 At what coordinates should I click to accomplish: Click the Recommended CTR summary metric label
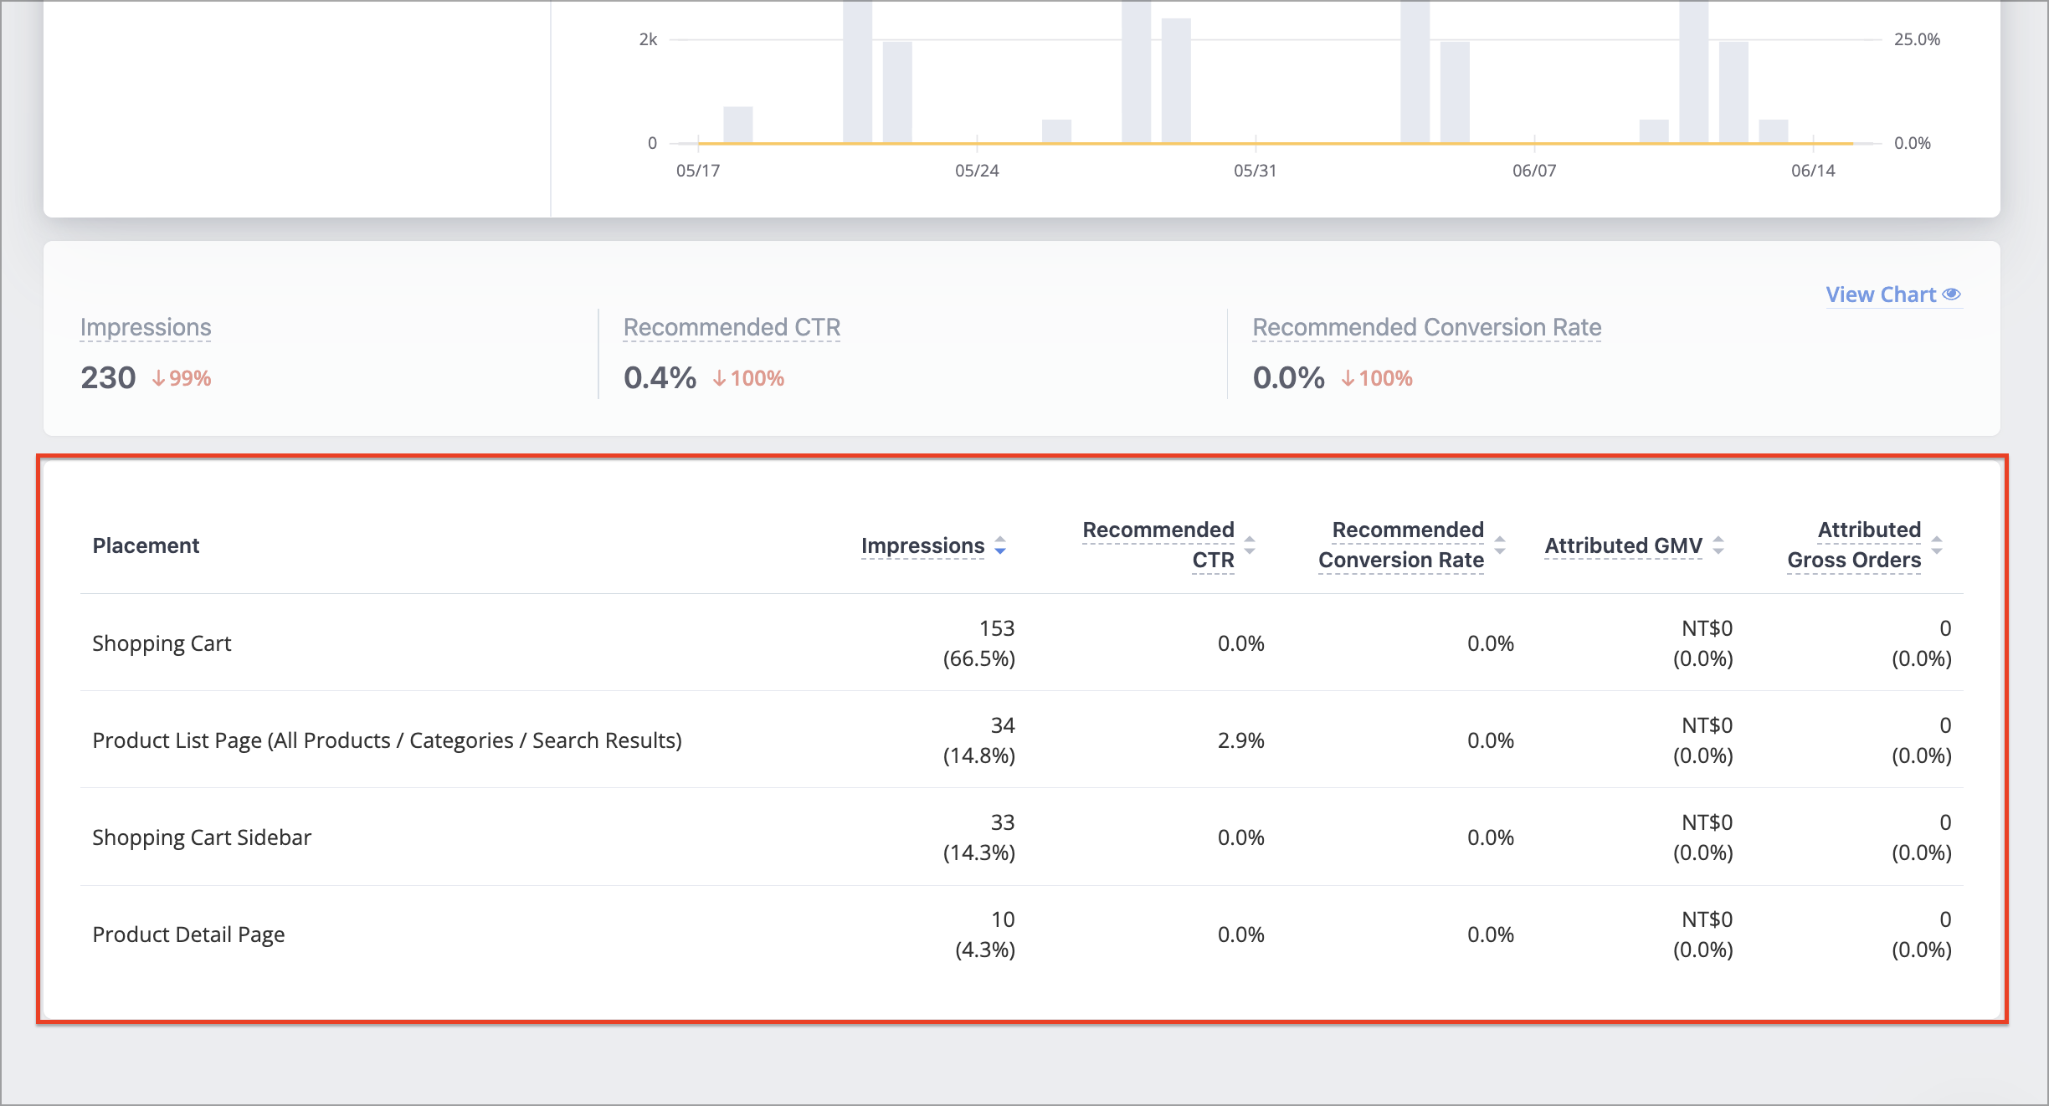[732, 327]
